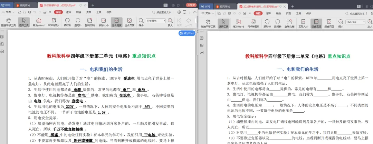
Task: Select 选择工具 arrow tool in 知识点.pdf window
Action: click(x=24, y=22)
